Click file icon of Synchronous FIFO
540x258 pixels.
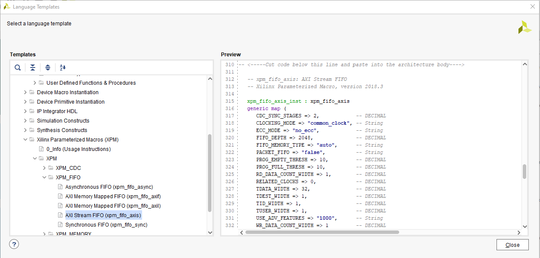pyautogui.click(x=60, y=225)
